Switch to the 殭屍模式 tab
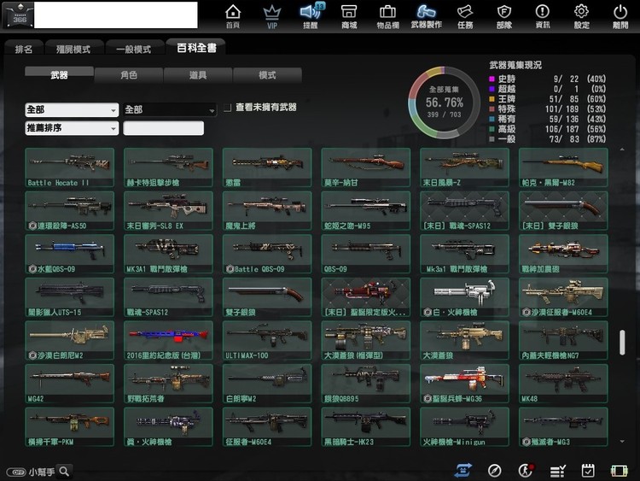 click(x=73, y=49)
